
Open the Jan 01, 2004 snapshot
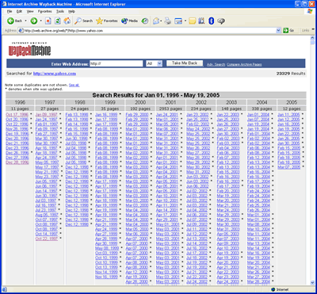coord(258,115)
